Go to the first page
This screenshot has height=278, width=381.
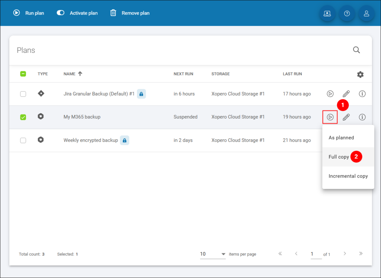point(280,253)
